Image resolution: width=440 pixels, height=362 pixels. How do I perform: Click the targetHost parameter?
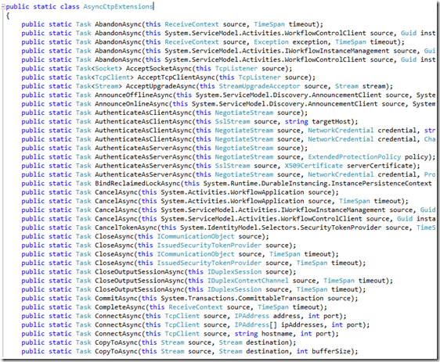(331, 122)
